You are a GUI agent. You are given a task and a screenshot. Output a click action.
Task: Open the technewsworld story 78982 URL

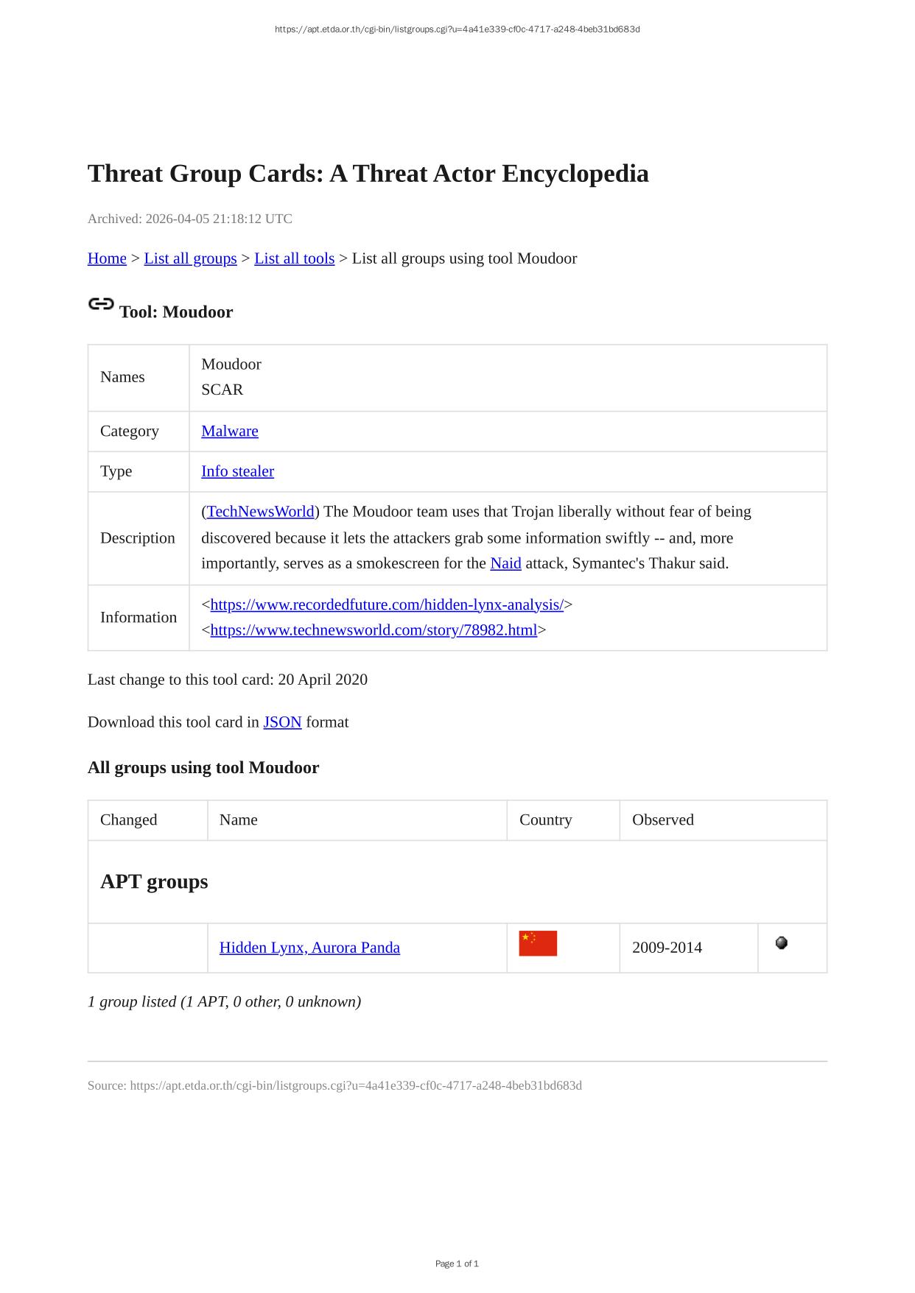click(374, 630)
